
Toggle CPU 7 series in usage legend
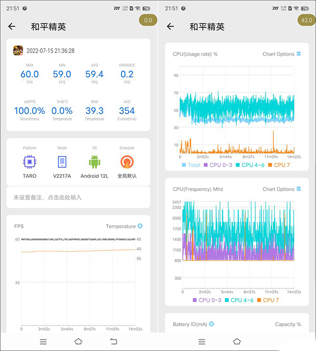pyautogui.click(x=279, y=165)
